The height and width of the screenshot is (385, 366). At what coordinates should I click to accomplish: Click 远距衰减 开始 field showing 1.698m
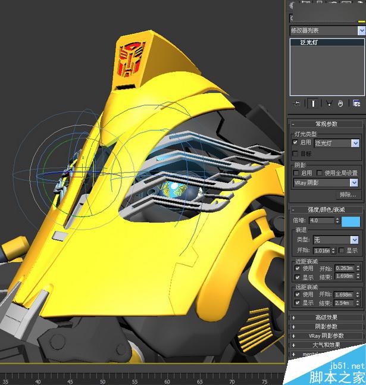pyautogui.click(x=345, y=295)
